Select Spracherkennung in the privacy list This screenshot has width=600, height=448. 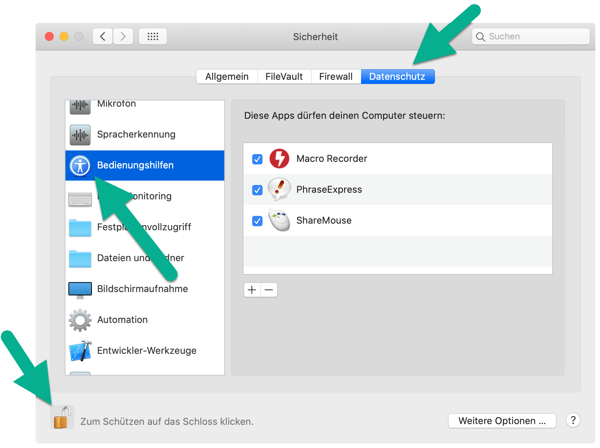[136, 135]
